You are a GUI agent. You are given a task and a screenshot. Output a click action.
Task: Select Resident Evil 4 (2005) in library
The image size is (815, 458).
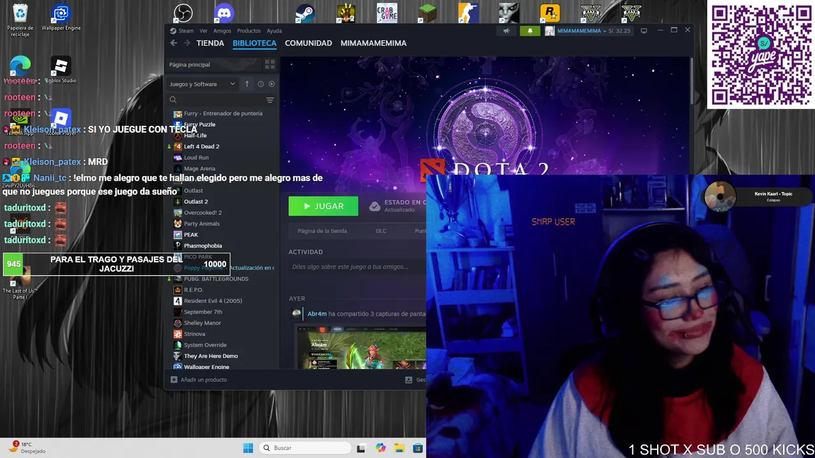click(213, 301)
